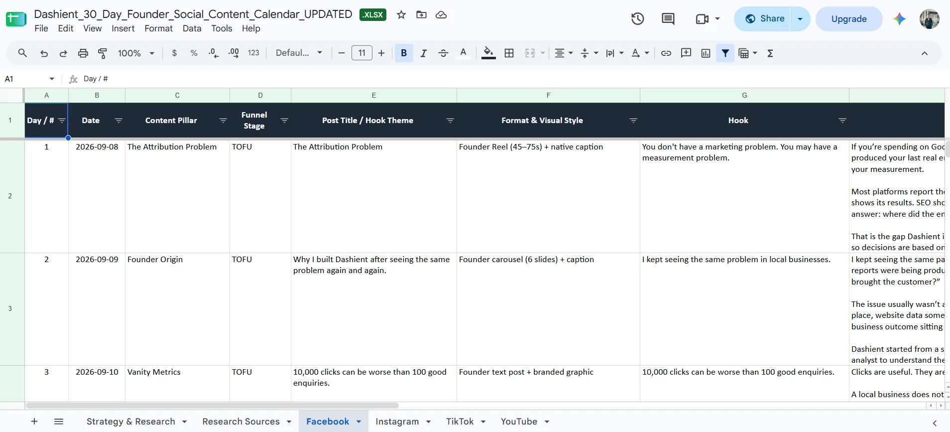
Task: Insert a link
Action: coord(666,53)
